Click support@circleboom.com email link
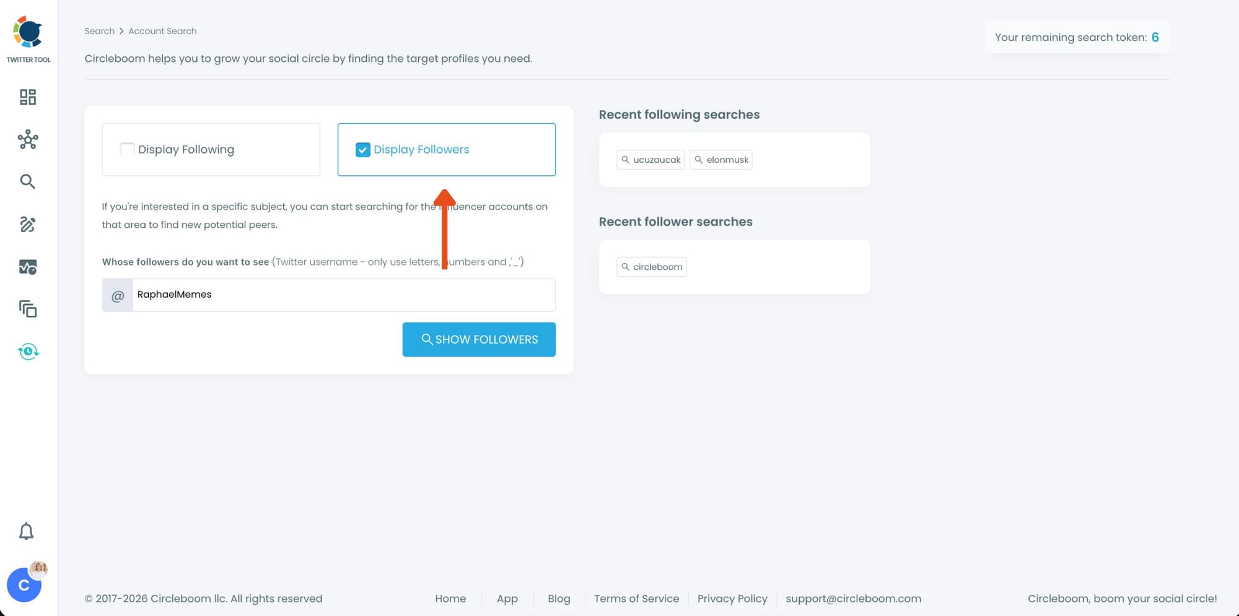The image size is (1239, 616). pos(854,599)
